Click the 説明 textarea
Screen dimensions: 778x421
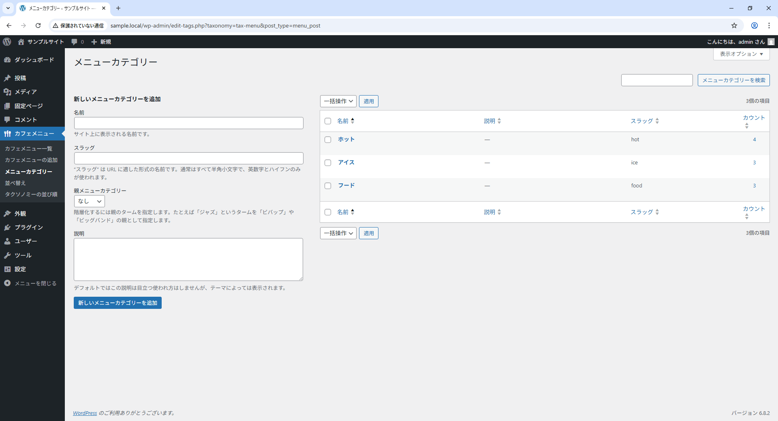click(x=188, y=259)
